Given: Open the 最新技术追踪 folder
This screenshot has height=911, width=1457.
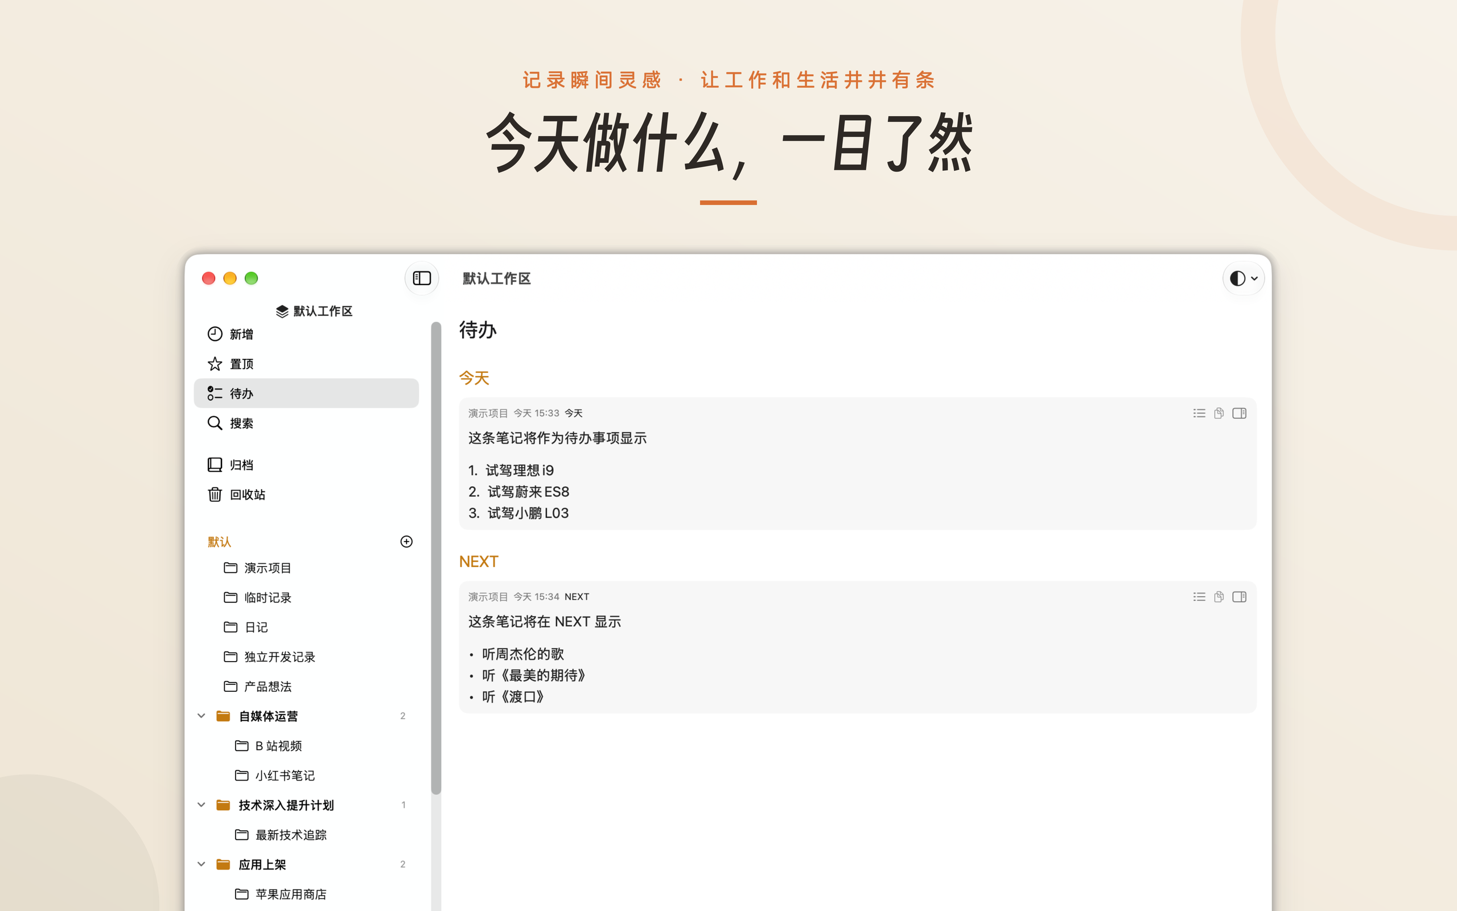Looking at the screenshot, I should coord(306,835).
